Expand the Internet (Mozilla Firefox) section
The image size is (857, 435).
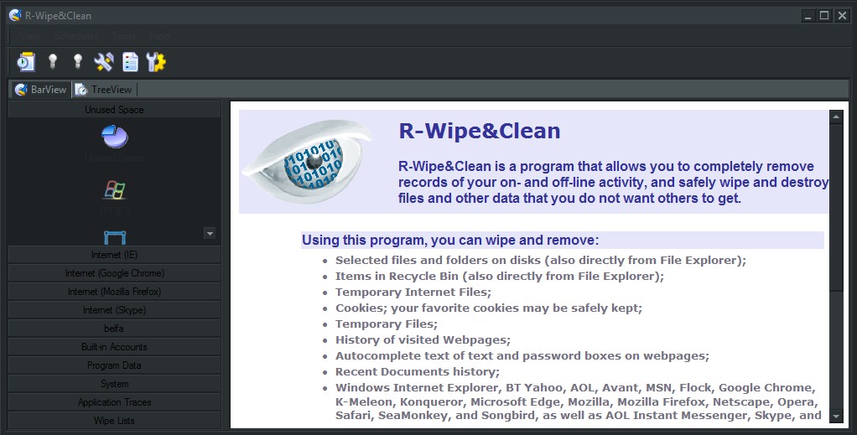(x=114, y=292)
